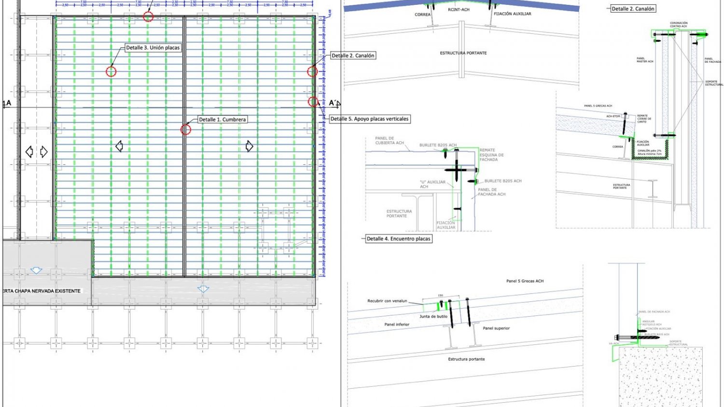Click the 'Detalle 3. Unión placas' callout label
The image size is (724, 407).
[x=153, y=48]
